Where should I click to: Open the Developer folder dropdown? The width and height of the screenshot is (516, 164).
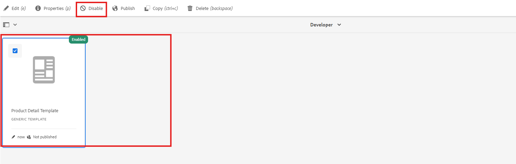point(322,25)
